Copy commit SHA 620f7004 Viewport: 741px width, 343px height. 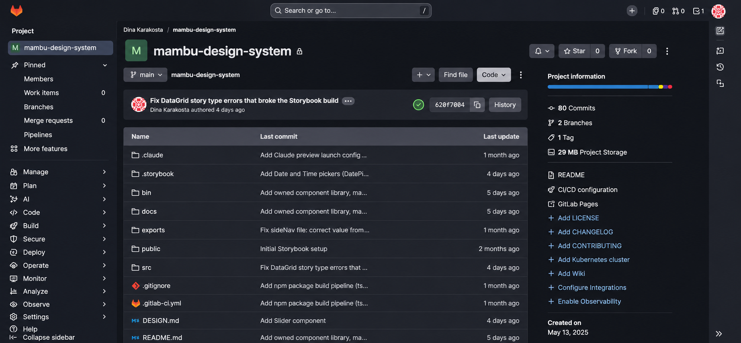(477, 105)
